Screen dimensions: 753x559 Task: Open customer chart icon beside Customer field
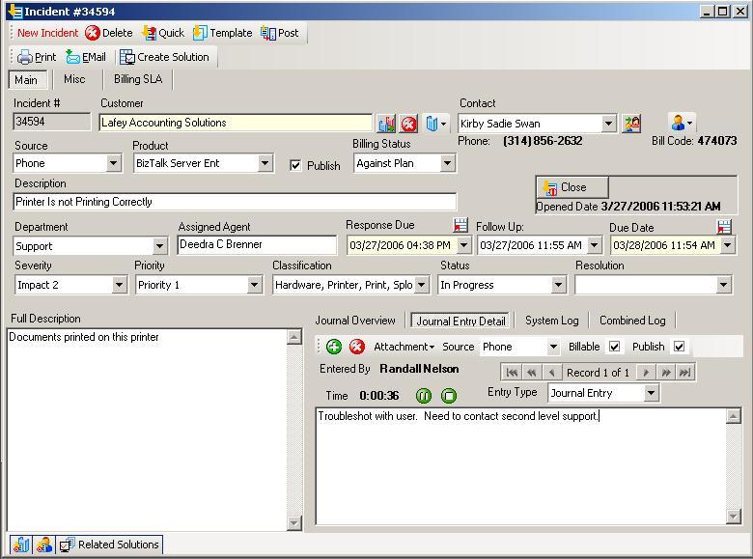click(386, 124)
